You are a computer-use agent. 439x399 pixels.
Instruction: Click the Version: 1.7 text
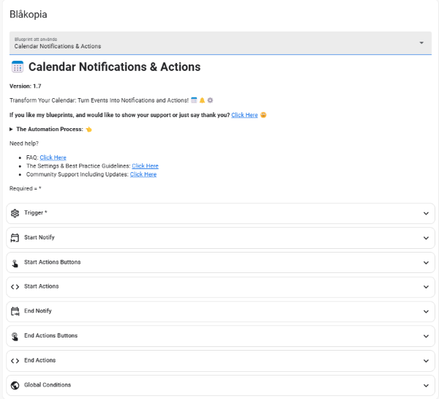[x=25, y=86]
